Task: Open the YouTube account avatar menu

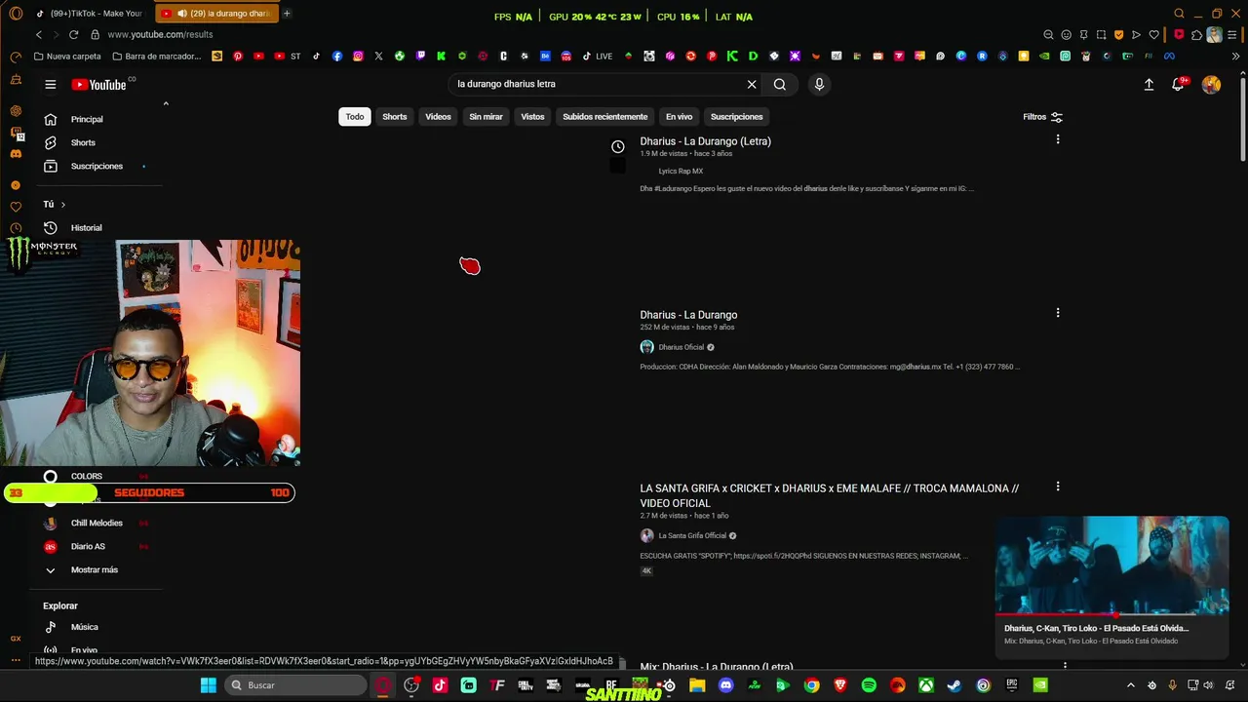Action: pos(1211,85)
